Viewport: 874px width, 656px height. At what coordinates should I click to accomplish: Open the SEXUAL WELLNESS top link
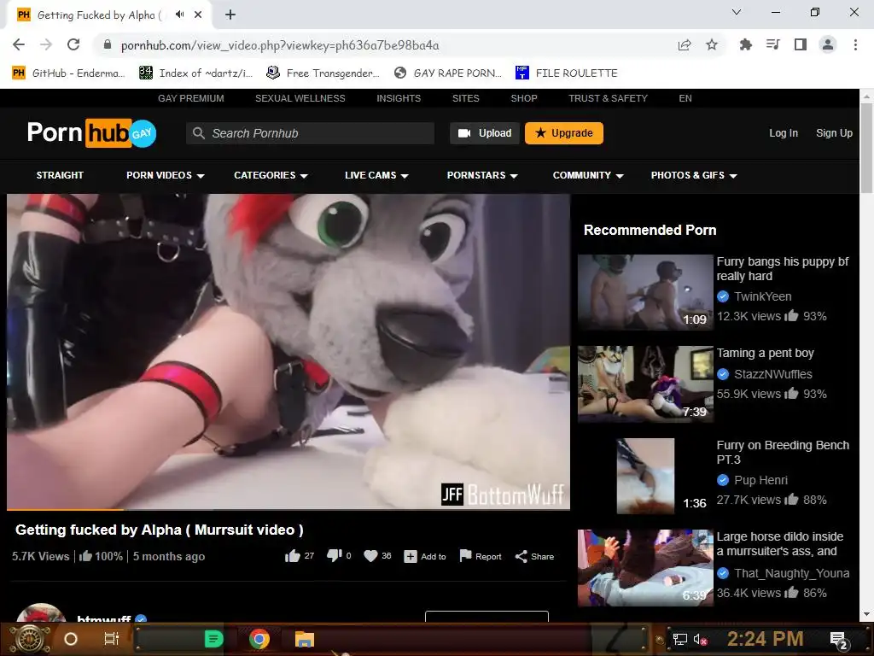pyautogui.click(x=300, y=98)
